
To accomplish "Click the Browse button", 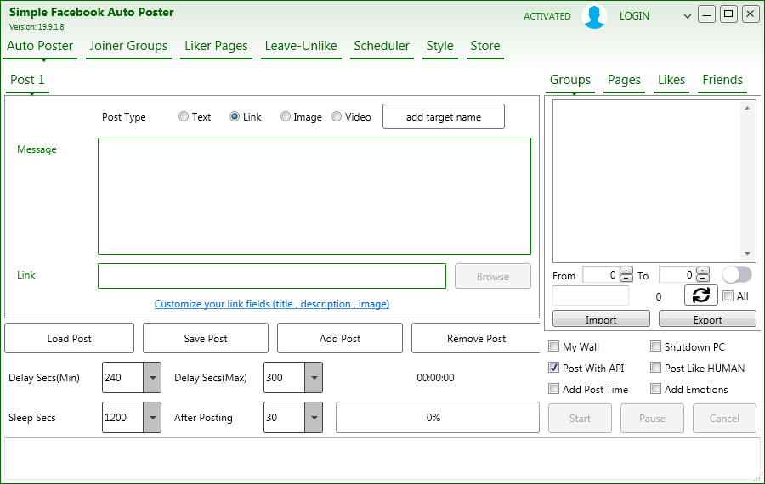I will [493, 276].
